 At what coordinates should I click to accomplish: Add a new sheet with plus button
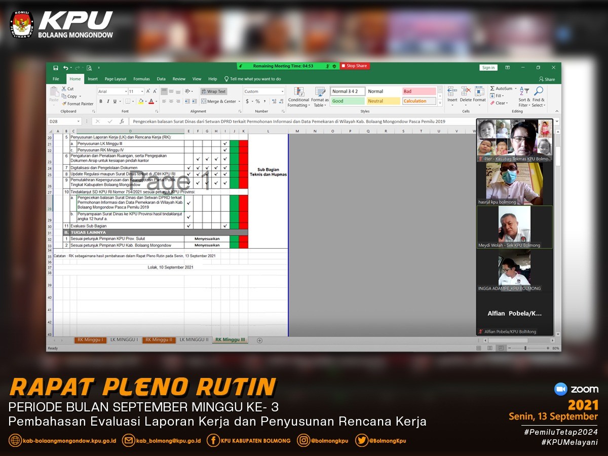pos(259,340)
